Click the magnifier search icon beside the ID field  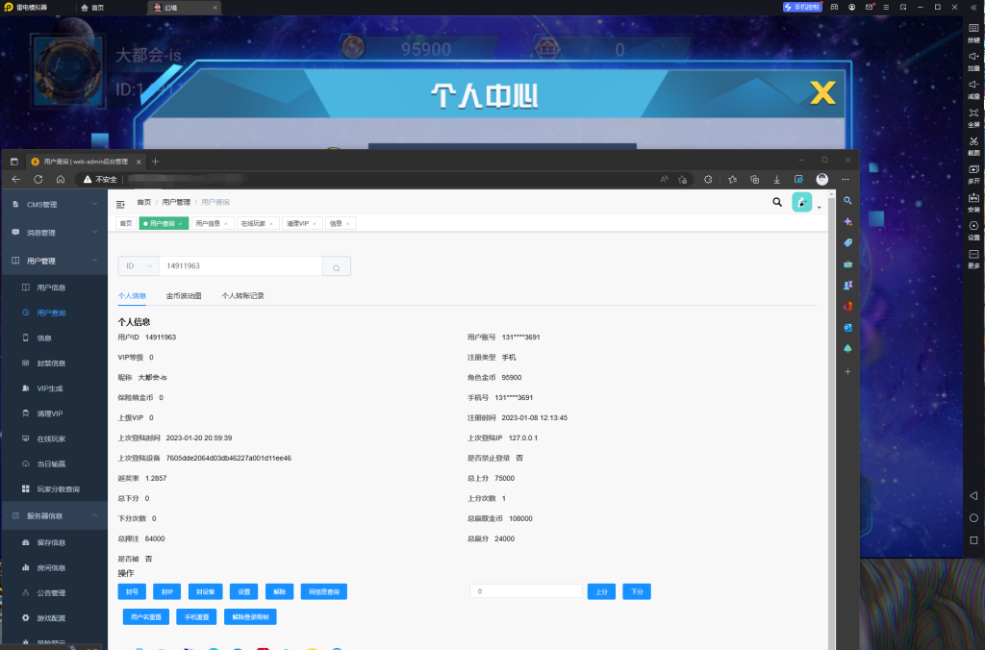[x=336, y=266]
